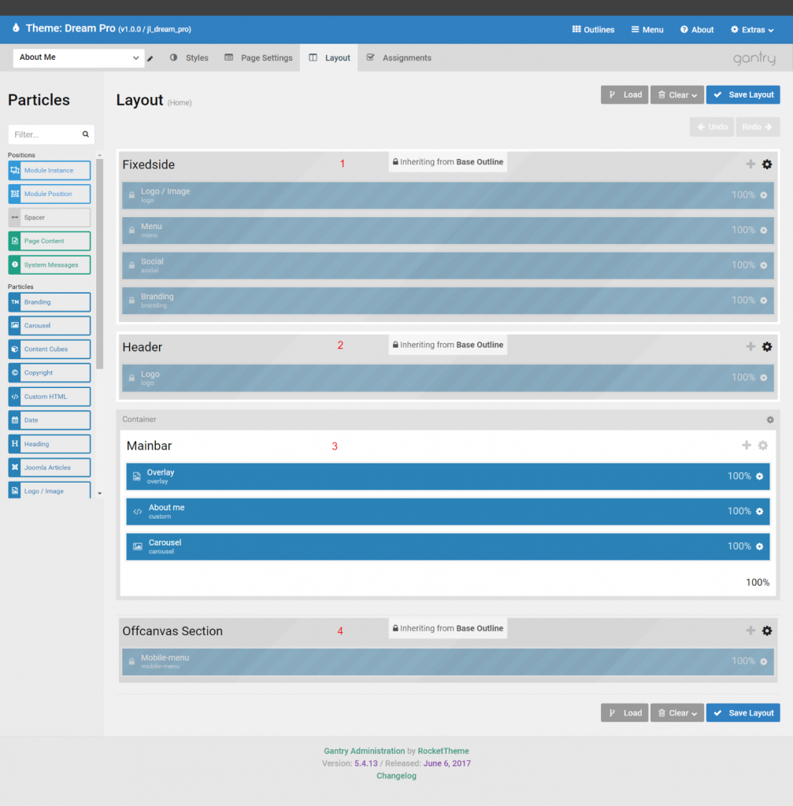793x806 pixels.
Task: Open settings for the Overlay particle
Action: pos(759,475)
